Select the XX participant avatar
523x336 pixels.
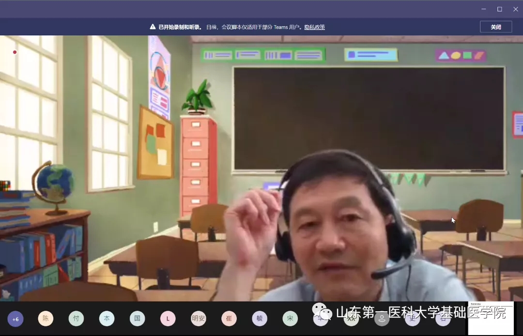click(351, 319)
